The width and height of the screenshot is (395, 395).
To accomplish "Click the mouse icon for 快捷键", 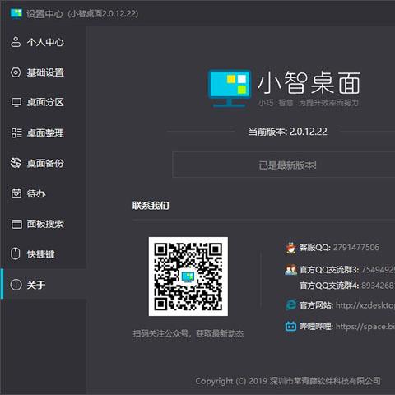I will point(16,253).
